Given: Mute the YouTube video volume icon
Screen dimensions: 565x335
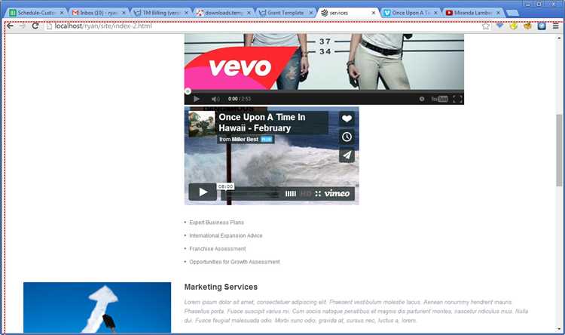Looking at the screenshot, I should tap(215, 99).
